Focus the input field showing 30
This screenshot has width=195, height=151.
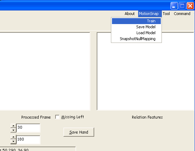[28, 128]
